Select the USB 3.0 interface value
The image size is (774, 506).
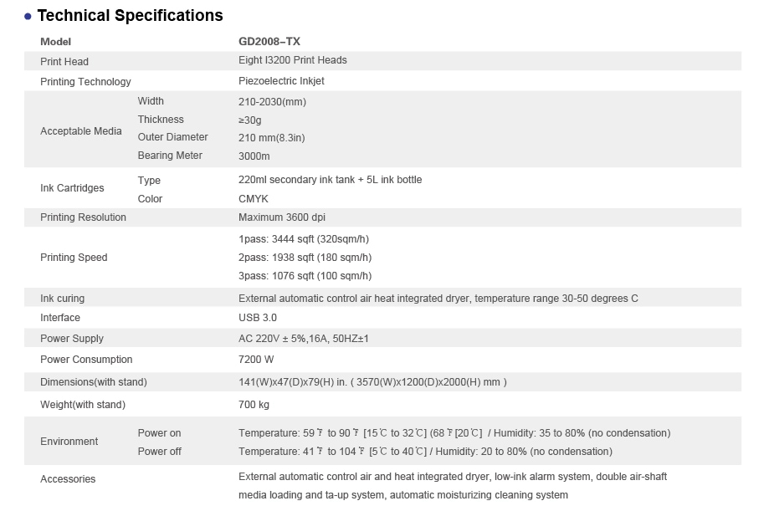pos(257,318)
